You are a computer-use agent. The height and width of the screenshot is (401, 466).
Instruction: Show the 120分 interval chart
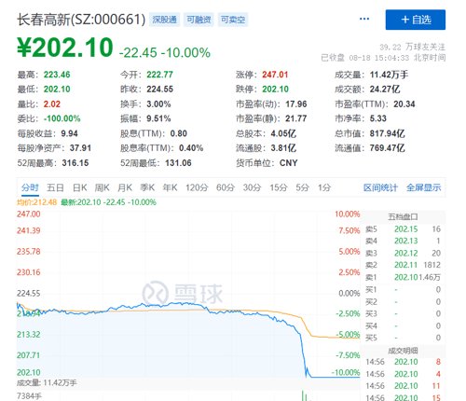point(197,187)
